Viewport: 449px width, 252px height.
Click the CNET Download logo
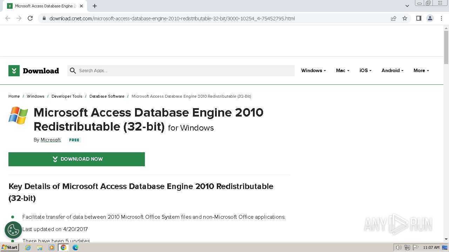[x=34, y=71]
